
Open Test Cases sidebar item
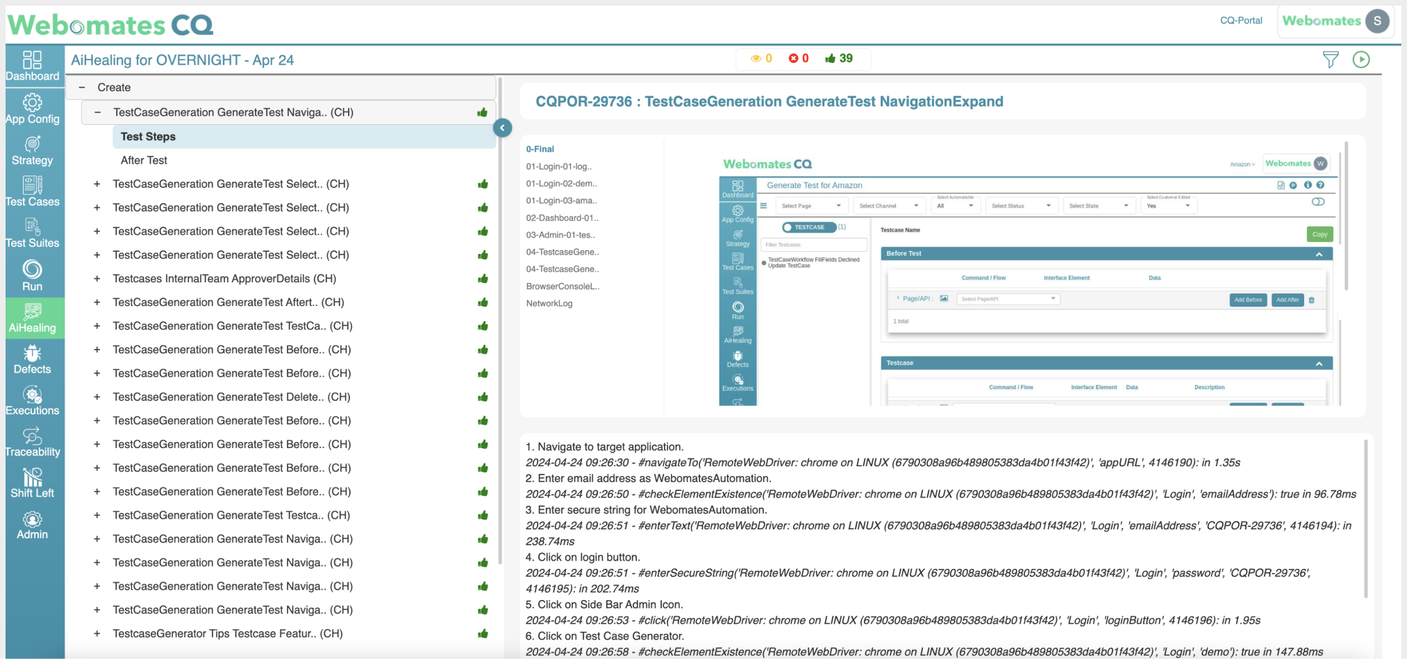pos(33,191)
